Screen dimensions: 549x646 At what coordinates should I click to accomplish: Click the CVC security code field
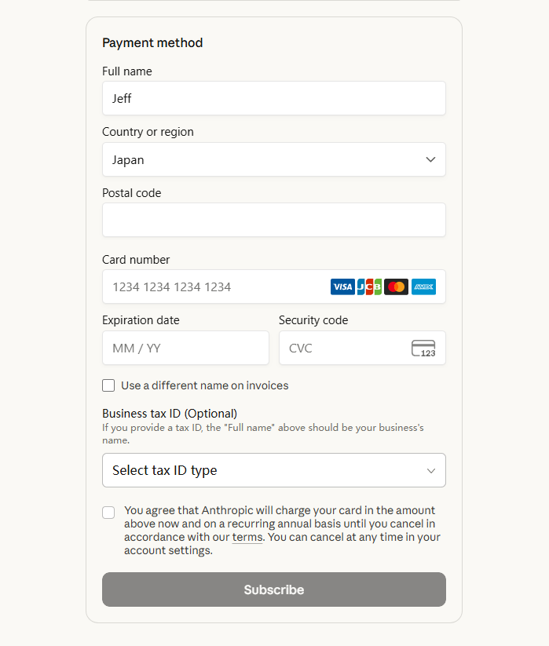[342, 348]
